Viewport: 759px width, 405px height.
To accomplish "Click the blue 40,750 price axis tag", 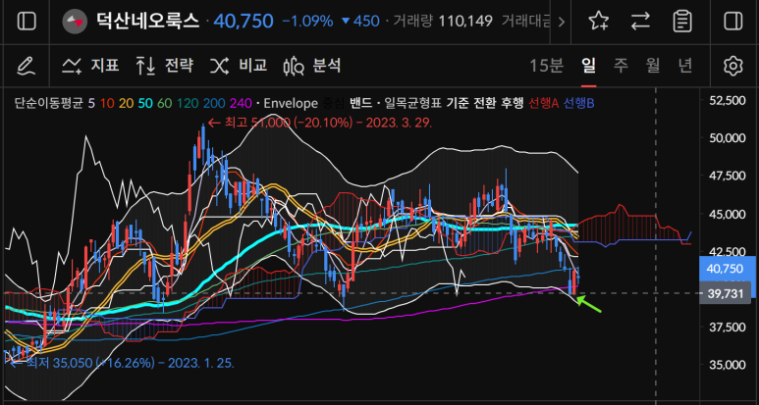I will (x=728, y=269).
